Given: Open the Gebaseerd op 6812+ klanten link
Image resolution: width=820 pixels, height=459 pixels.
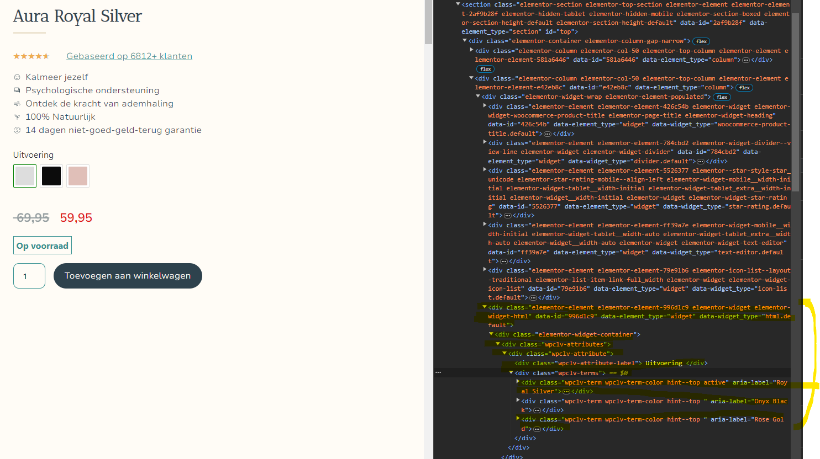Looking at the screenshot, I should coord(129,56).
